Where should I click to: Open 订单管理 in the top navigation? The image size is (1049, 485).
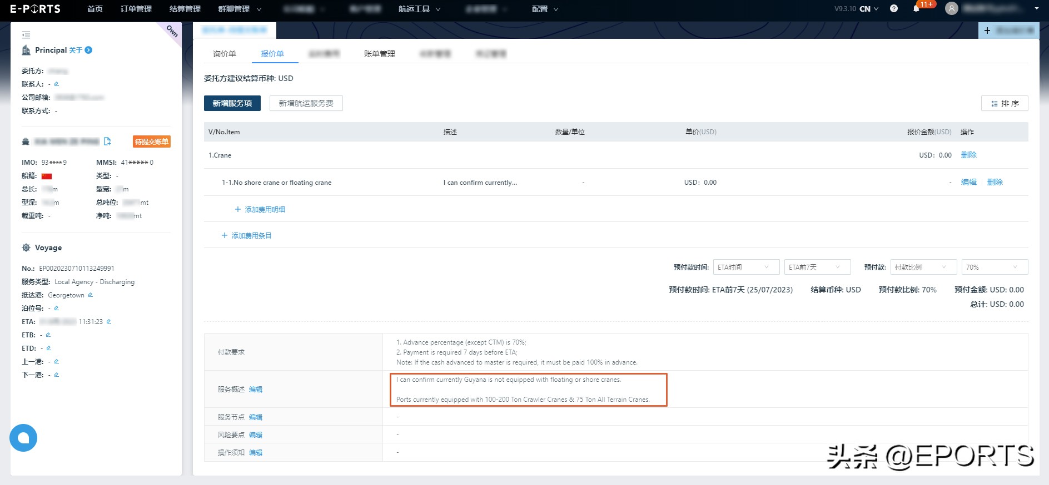tap(136, 9)
